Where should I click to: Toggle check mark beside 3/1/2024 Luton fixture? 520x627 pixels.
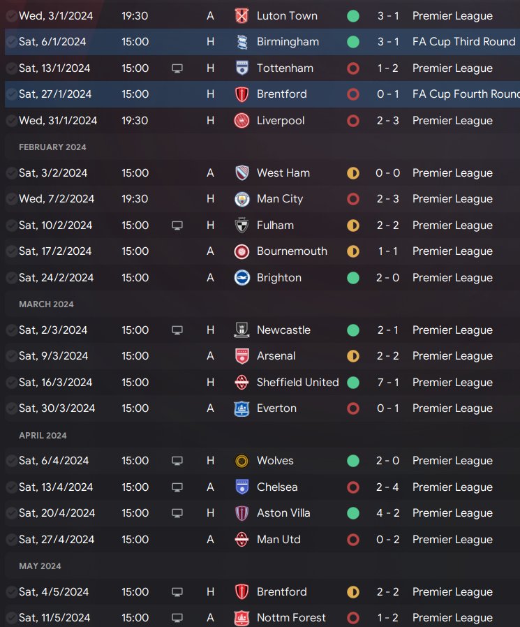tap(11, 15)
